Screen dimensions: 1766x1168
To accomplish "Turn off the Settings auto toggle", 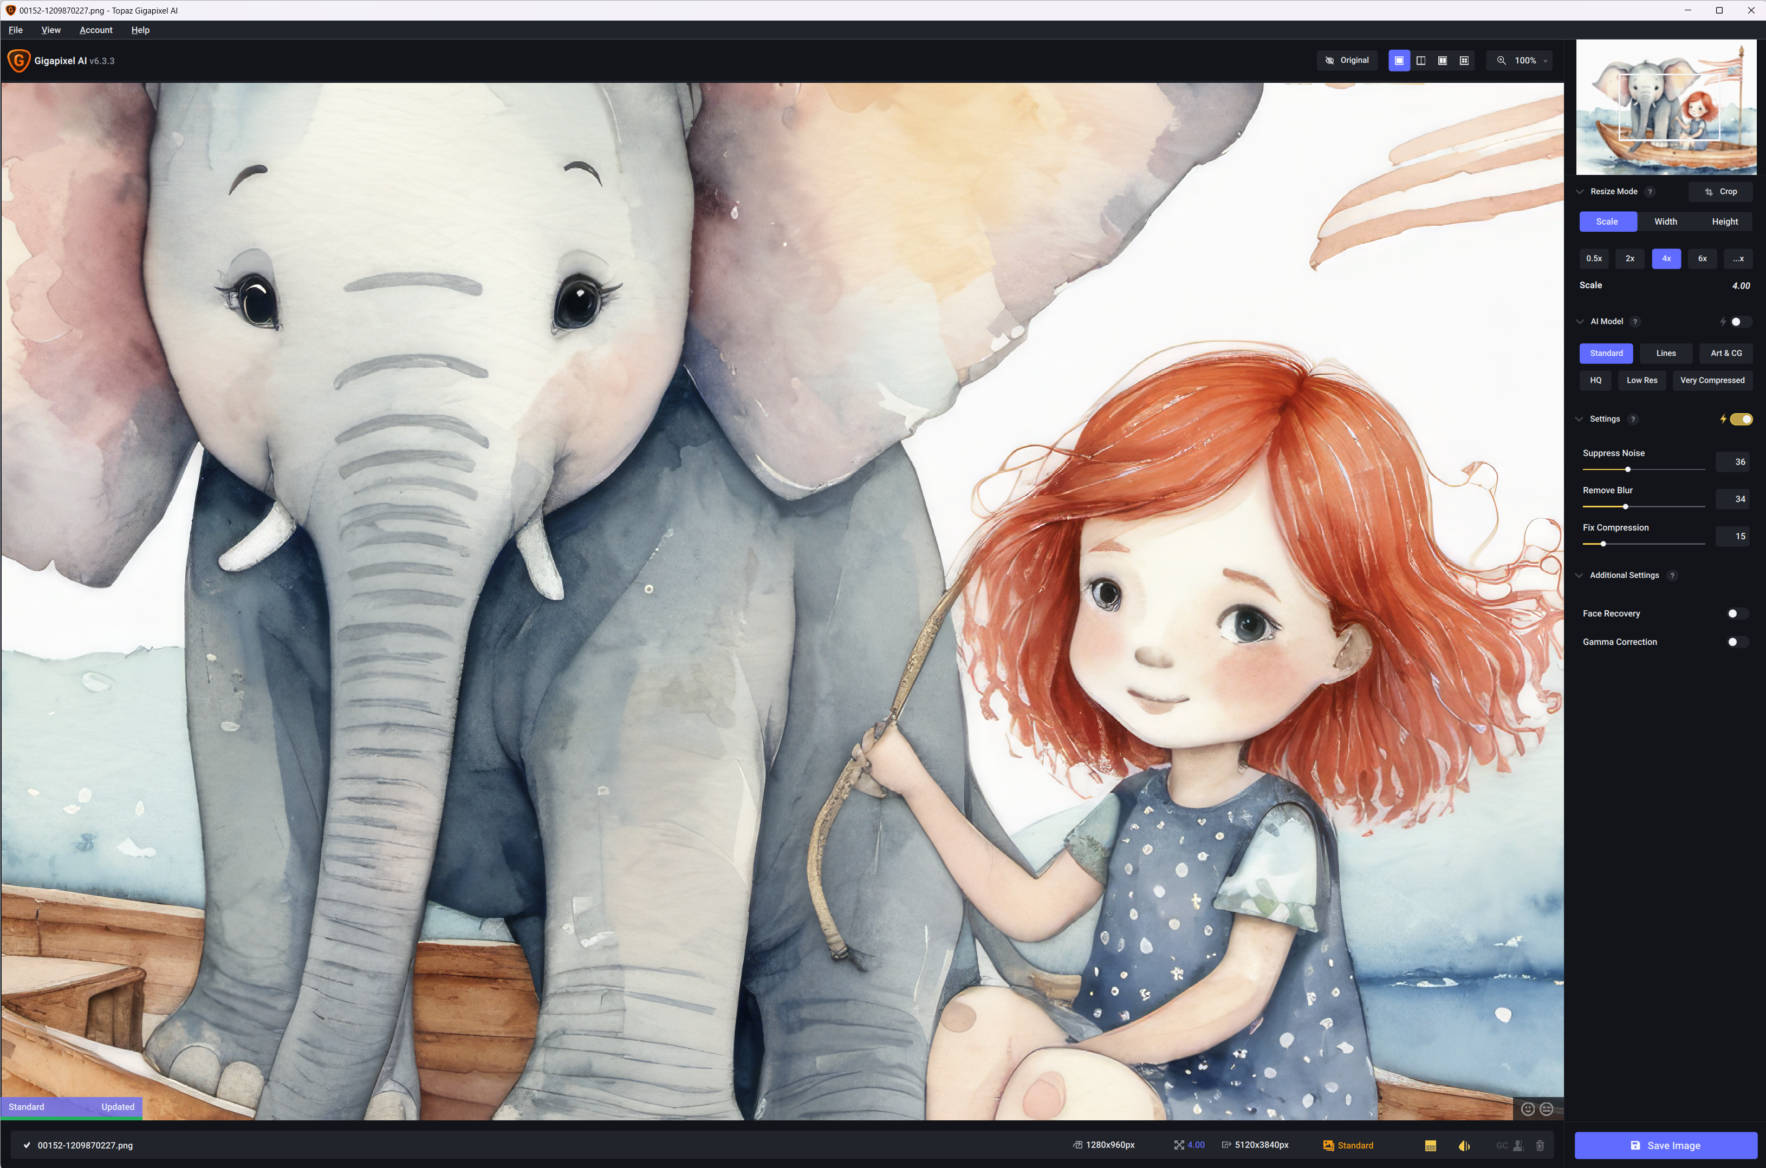I will 1741,419.
